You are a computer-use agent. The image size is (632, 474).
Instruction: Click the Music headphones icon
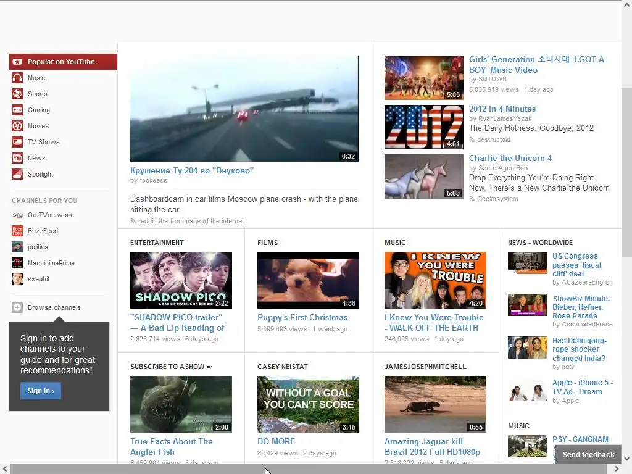pos(17,78)
